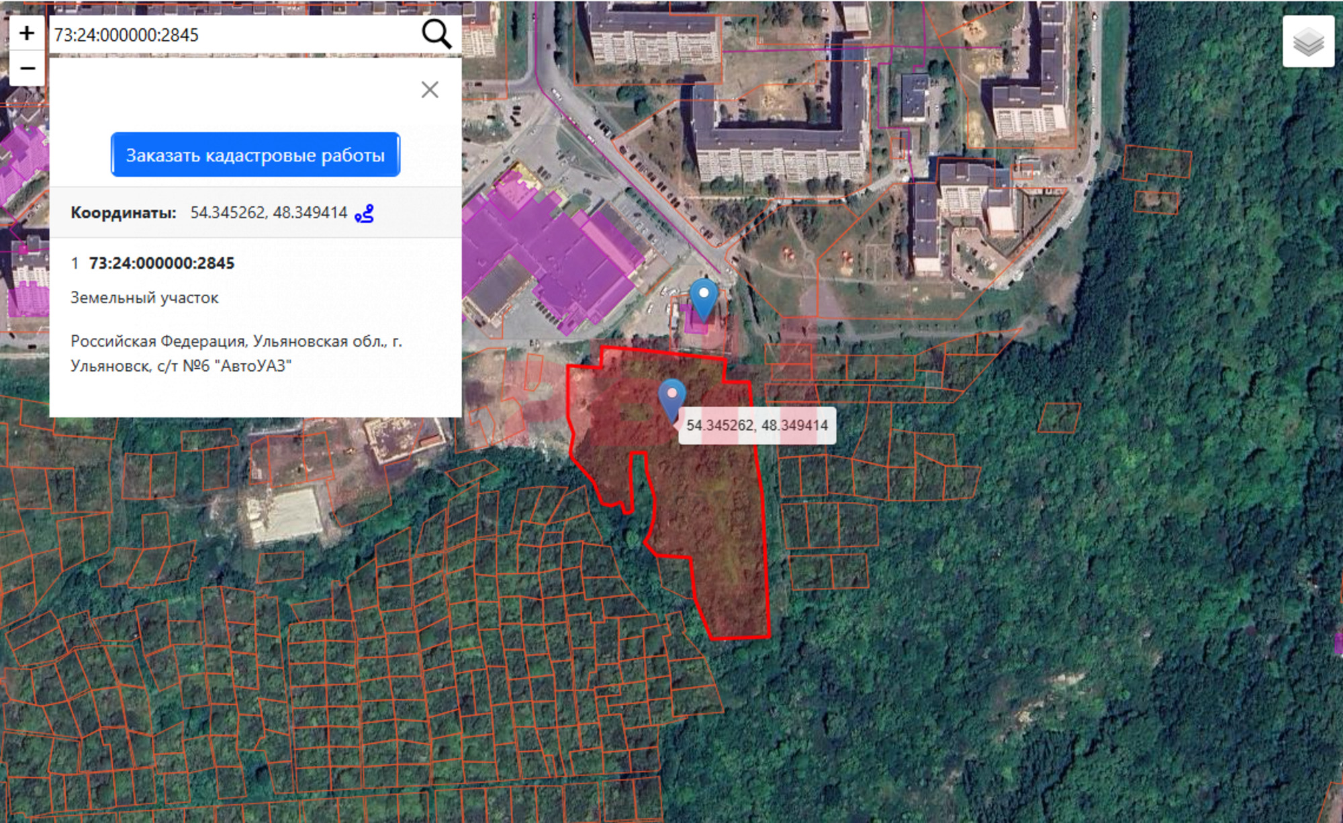Click the 'Координаты:' label
Image resolution: width=1343 pixels, height=823 pixels.
(123, 213)
